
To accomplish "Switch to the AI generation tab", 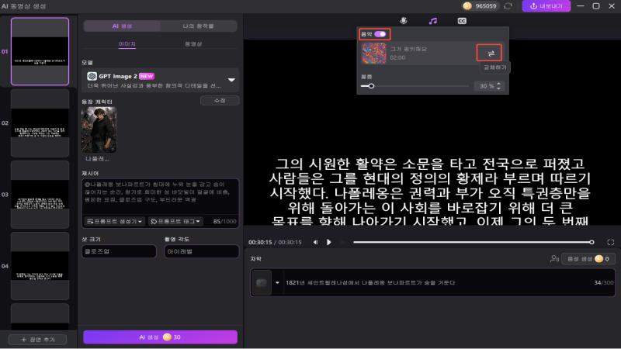I will tap(122, 26).
